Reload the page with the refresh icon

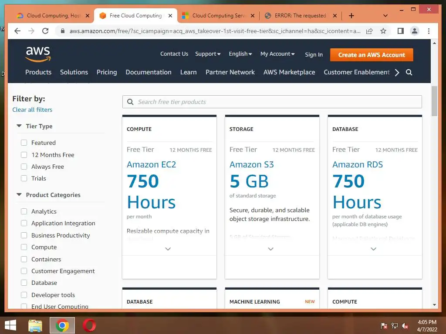[x=45, y=31]
